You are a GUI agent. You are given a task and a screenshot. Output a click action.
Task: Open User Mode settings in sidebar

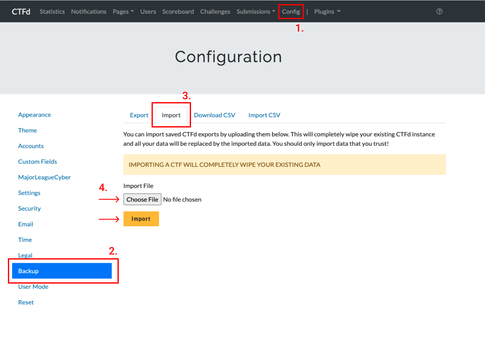33,287
